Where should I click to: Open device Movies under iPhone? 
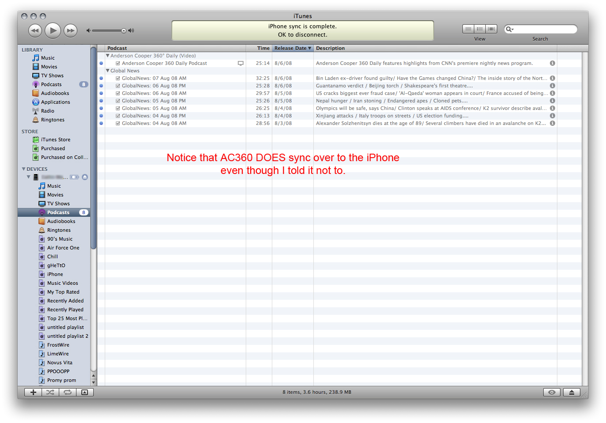tap(55, 195)
